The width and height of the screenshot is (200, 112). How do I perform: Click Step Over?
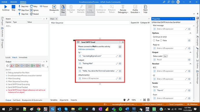23,10
